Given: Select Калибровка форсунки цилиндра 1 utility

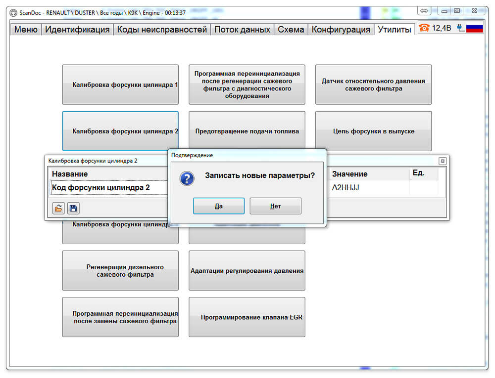Looking at the screenshot, I should click(120, 84).
